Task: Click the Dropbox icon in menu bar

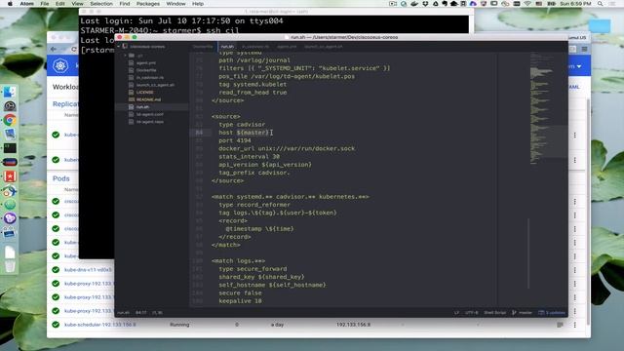Action: (x=425, y=4)
